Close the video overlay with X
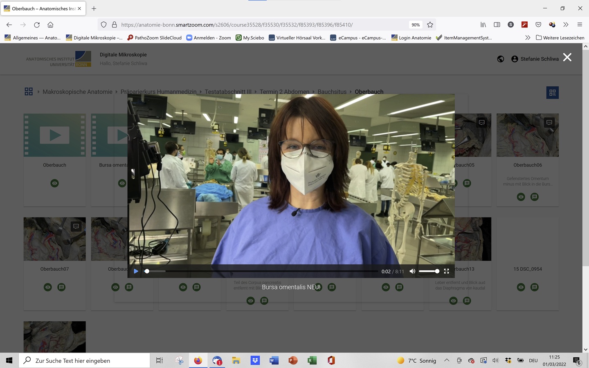 tap(567, 58)
